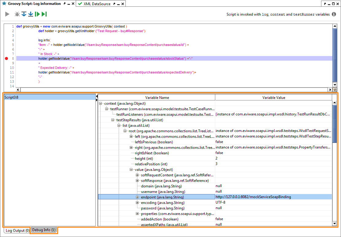Viewport: 341px width, 237px height.
Task: Collapse the value (java.lang.Object) node
Action: pyautogui.click(x=131, y=169)
